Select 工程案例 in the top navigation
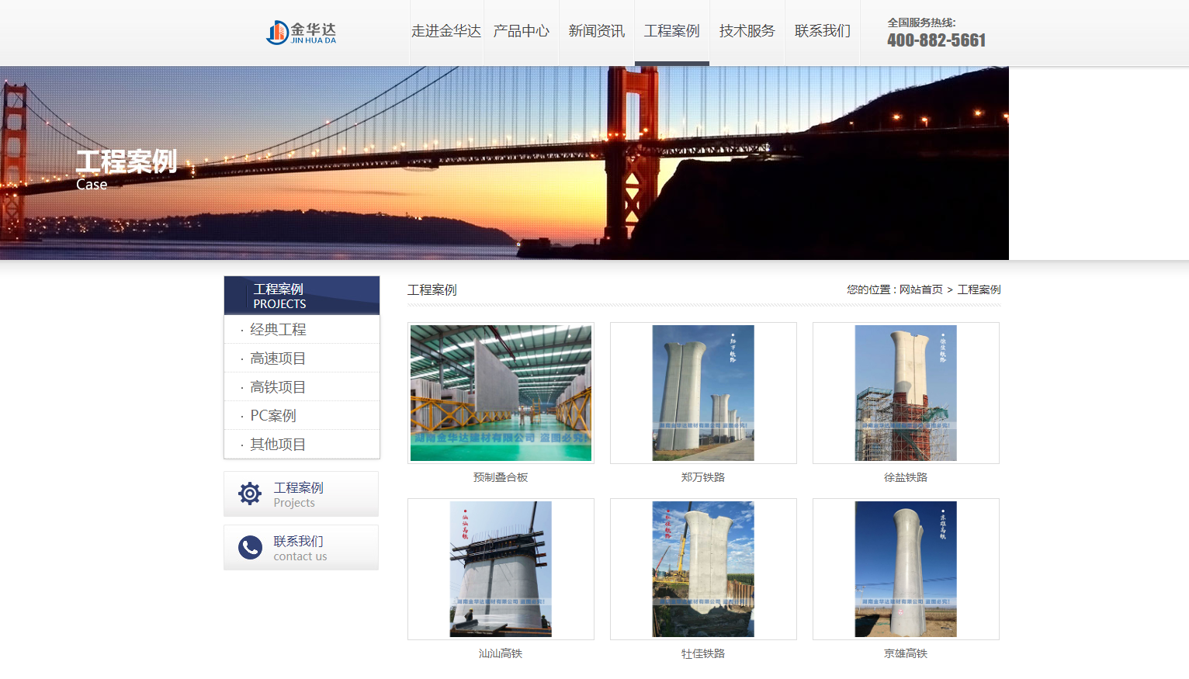 pos(672,31)
